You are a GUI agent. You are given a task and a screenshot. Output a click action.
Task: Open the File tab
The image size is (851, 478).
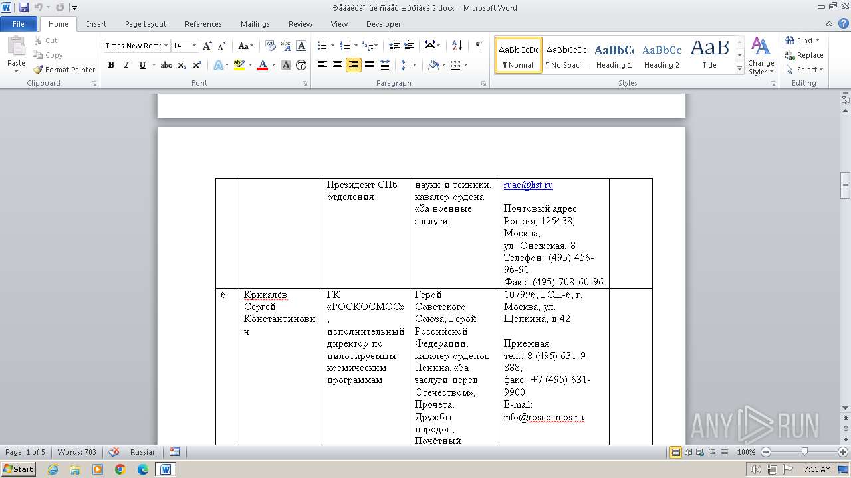click(x=19, y=24)
